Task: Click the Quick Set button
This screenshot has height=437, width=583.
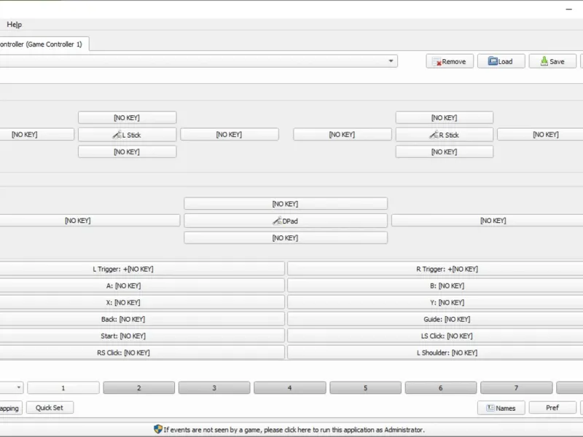Action: 50,408
